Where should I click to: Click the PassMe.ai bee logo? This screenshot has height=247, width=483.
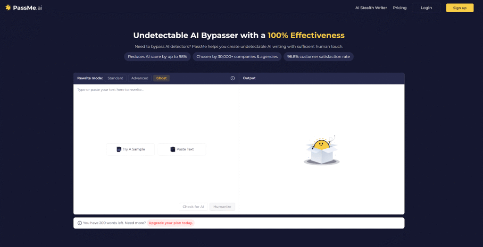[8, 8]
